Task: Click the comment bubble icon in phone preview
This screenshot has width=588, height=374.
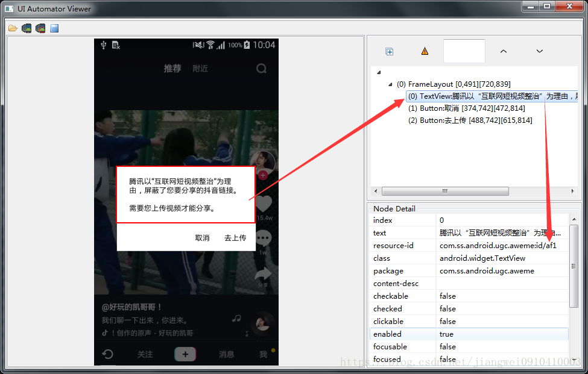Action: click(x=264, y=238)
